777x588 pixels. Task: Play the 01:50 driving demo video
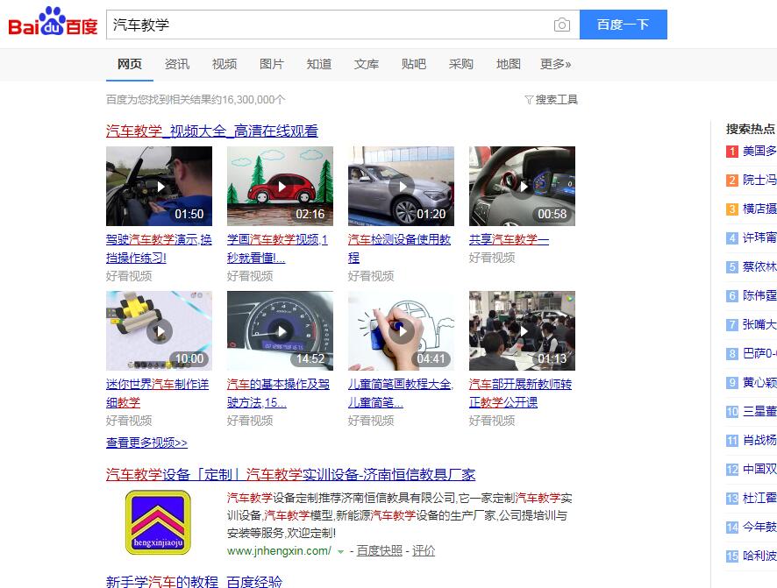click(159, 186)
